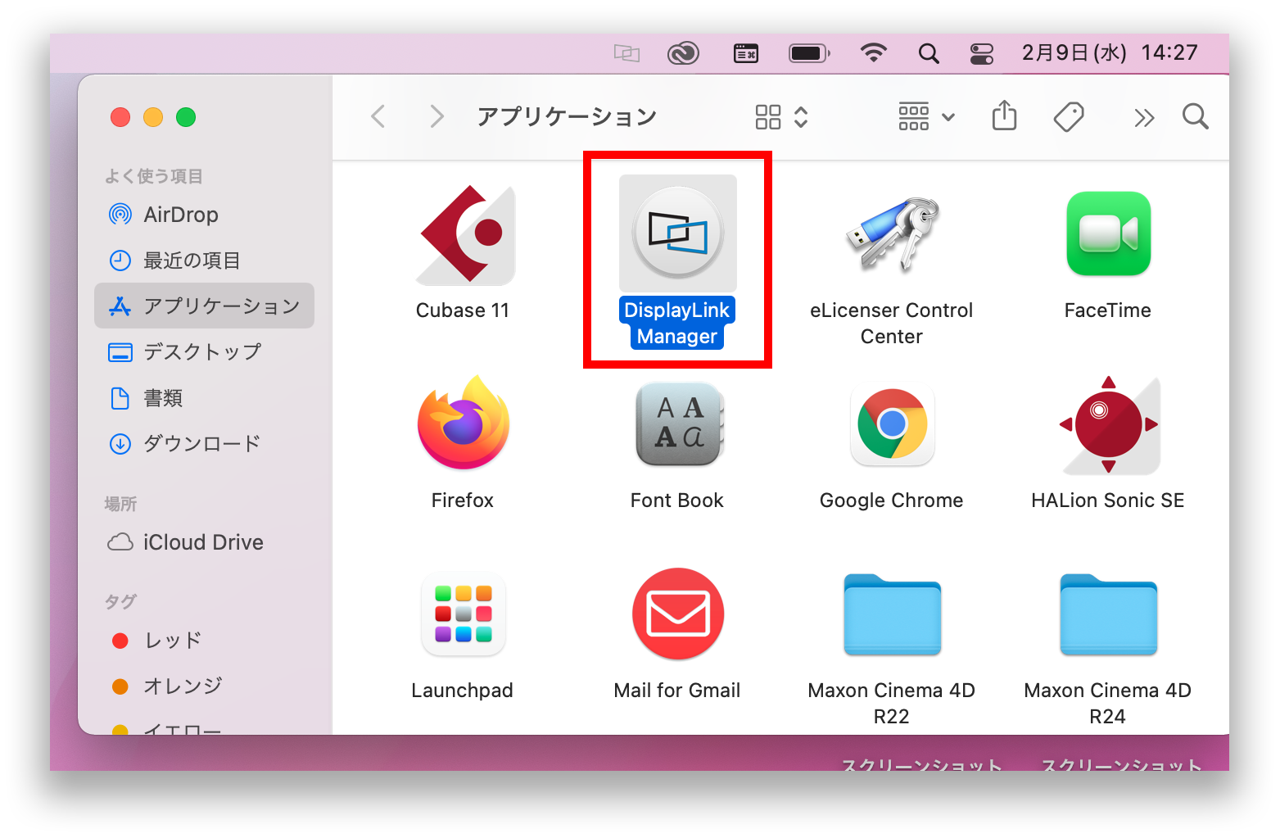Open Control Center in menu bar
This screenshot has width=1280, height=838.
click(x=982, y=54)
